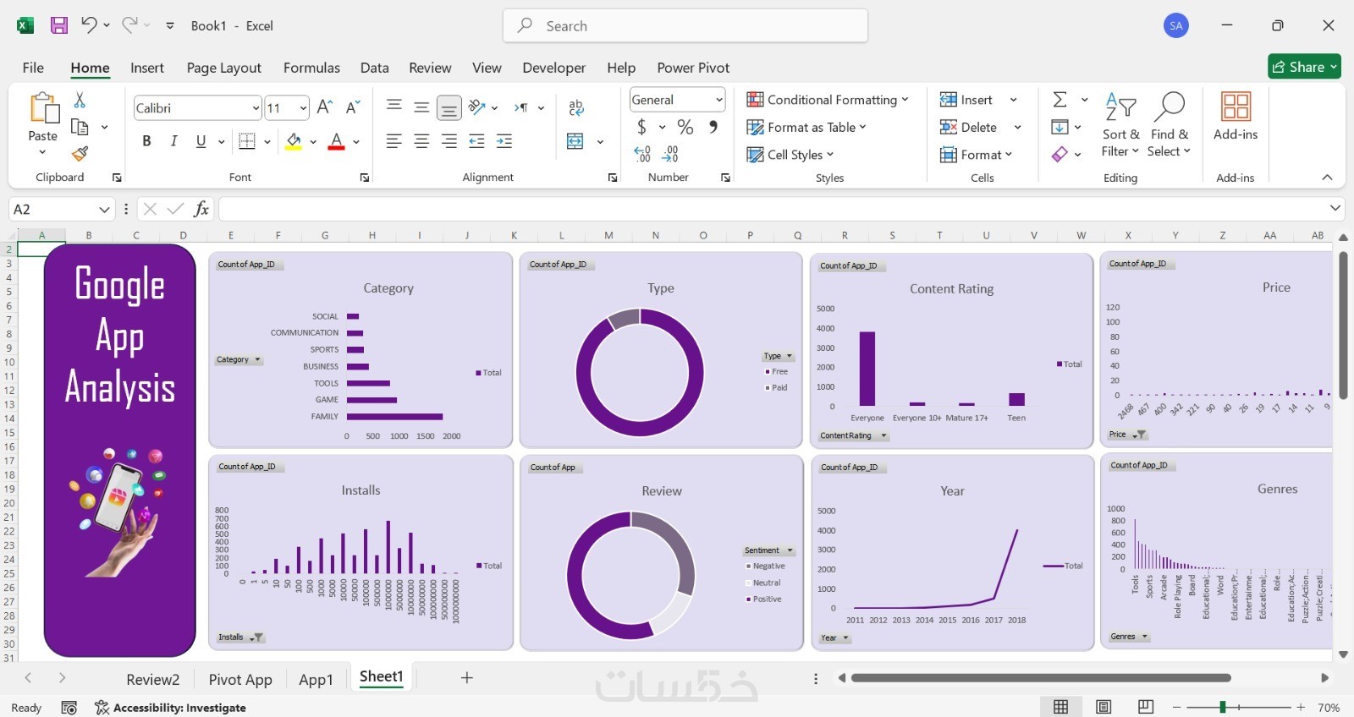1354x717 pixels.
Task: Adjust the zoom slider handle
Action: [1222, 707]
